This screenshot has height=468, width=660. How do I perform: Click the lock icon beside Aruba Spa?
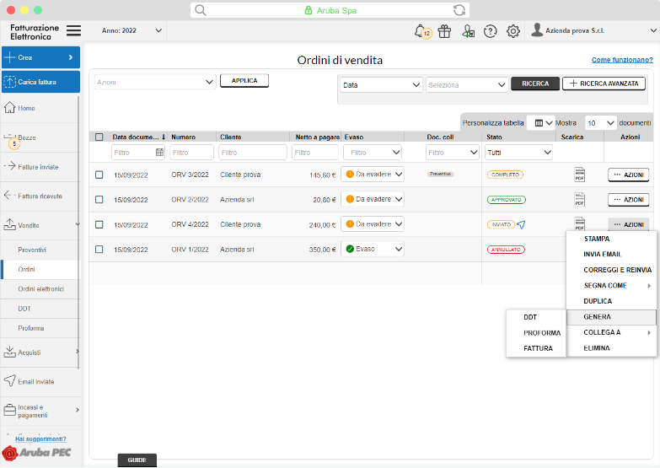click(309, 10)
